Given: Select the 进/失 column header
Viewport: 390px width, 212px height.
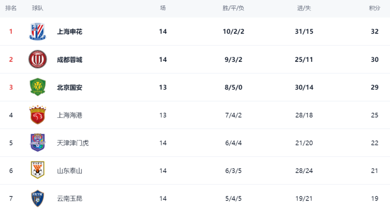Looking at the screenshot, I should (304, 8).
